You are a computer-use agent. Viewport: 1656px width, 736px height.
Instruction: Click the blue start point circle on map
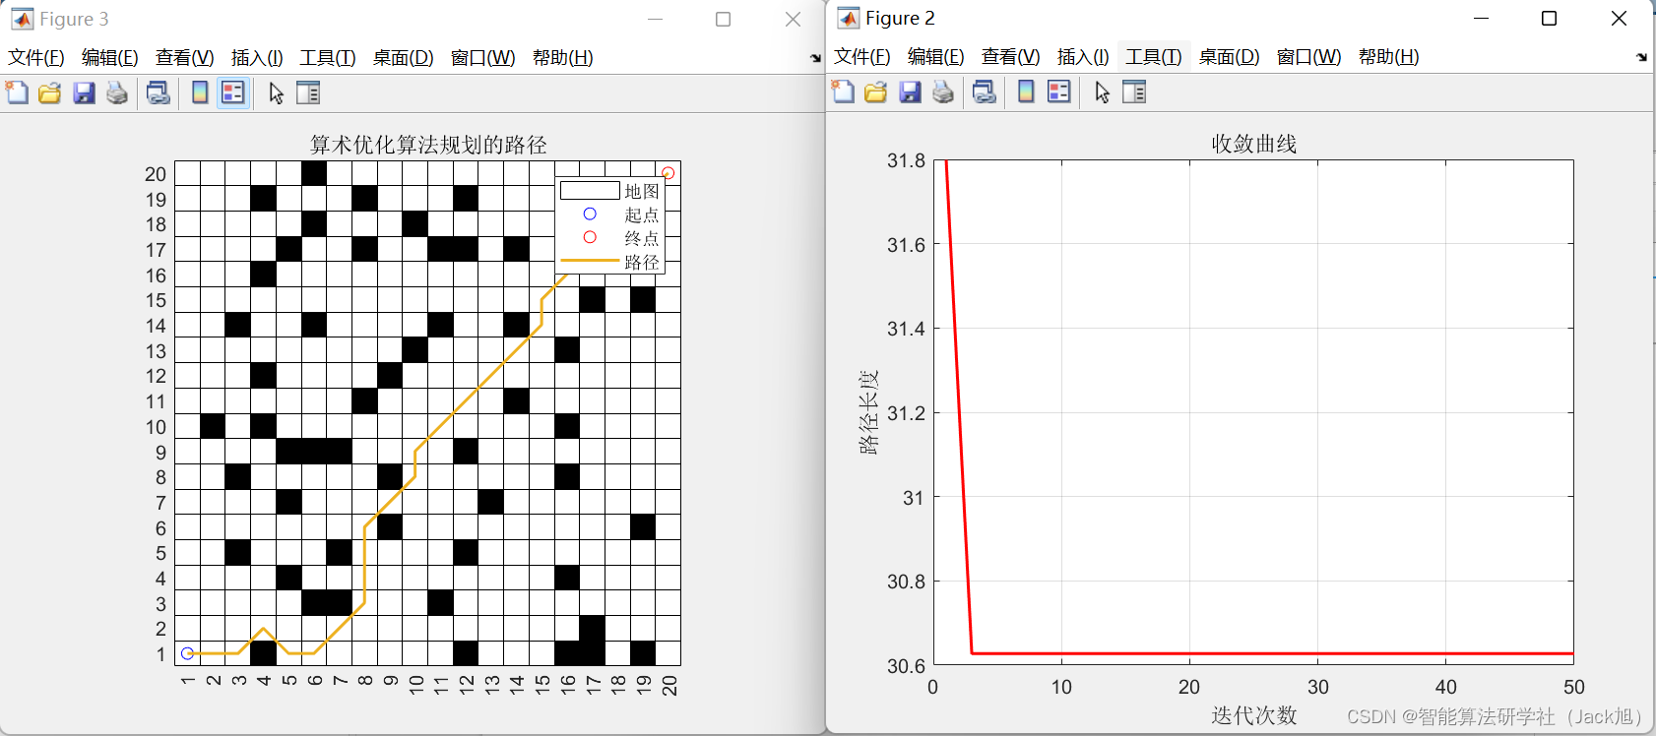pos(187,653)
